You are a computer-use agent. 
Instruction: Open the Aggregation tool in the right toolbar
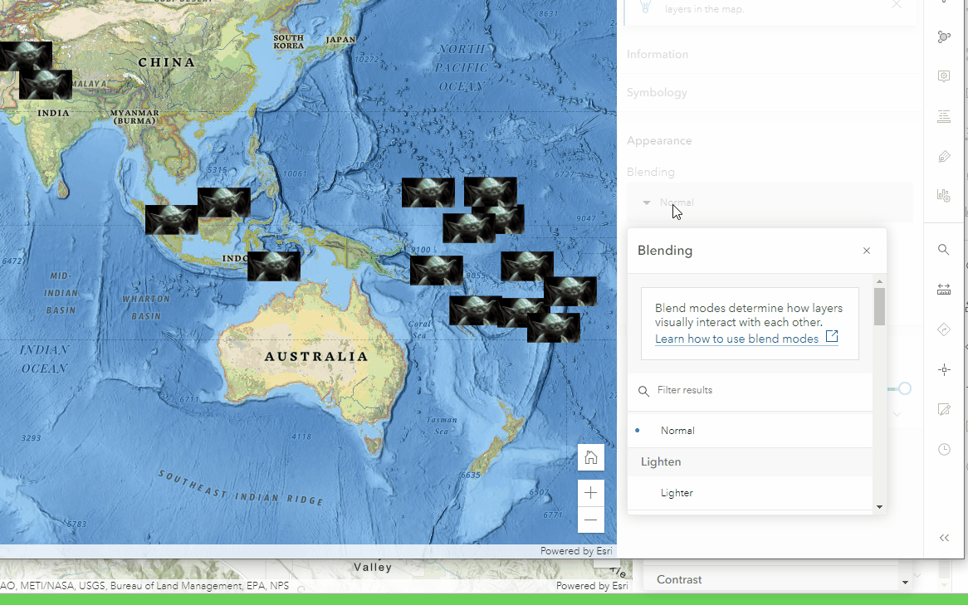[943, 37]
